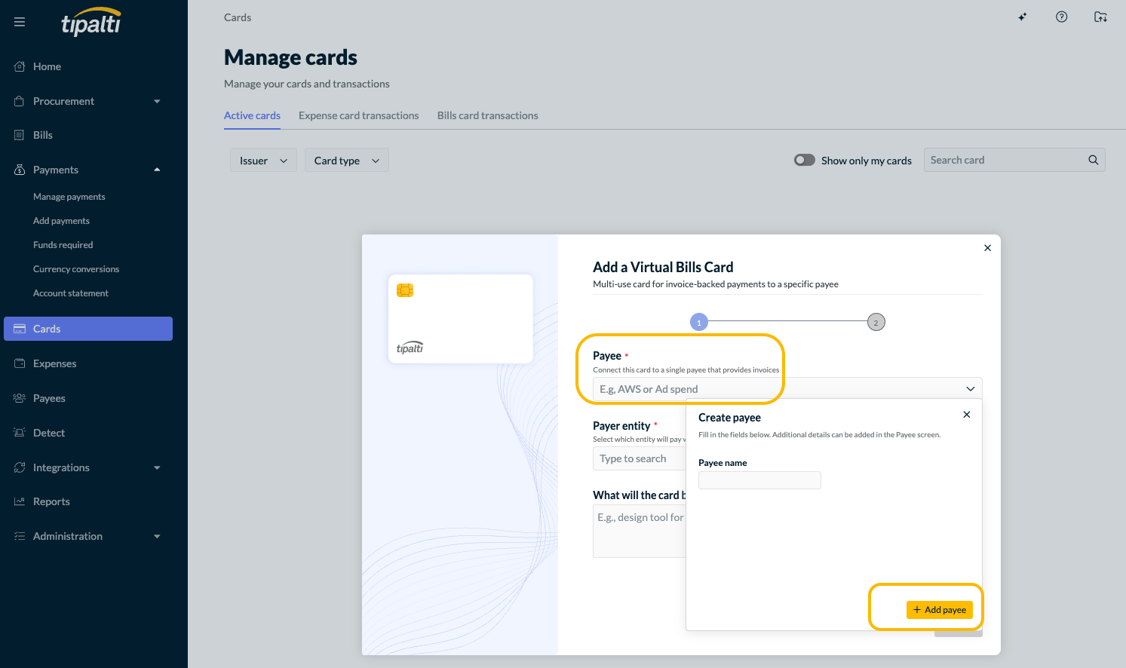Open the Issuer filter dropdown
Image resolution: width=1126 pixels, height=668 pixels.
tap(263, 161)
